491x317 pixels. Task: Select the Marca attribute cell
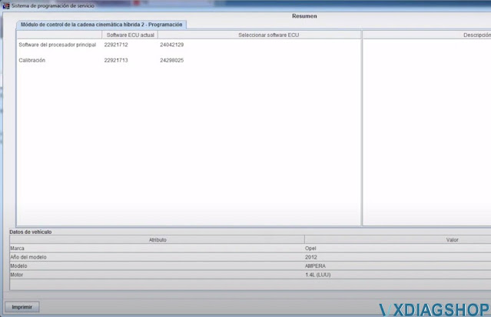pos(157,249)
